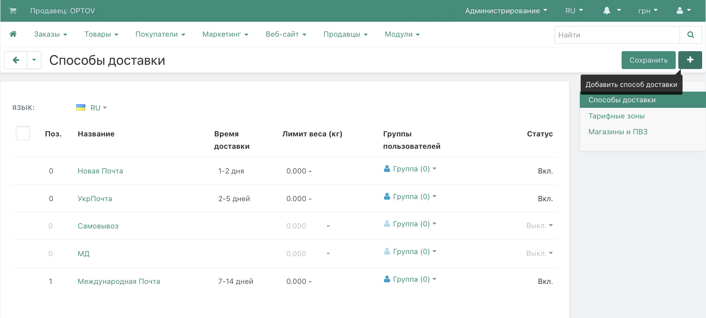Screen dimensions: 706x318
Task: Open the Администрирование menu
Action: (506, 11)
